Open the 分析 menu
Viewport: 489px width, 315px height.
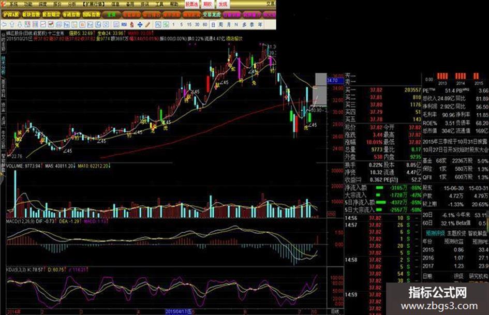(72, 4)
